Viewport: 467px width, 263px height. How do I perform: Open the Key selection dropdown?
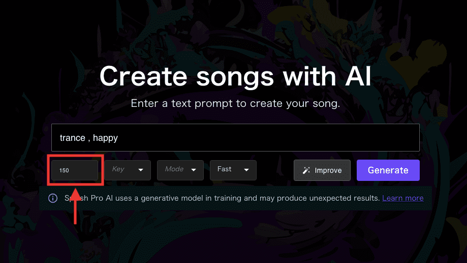coord(128,170)
